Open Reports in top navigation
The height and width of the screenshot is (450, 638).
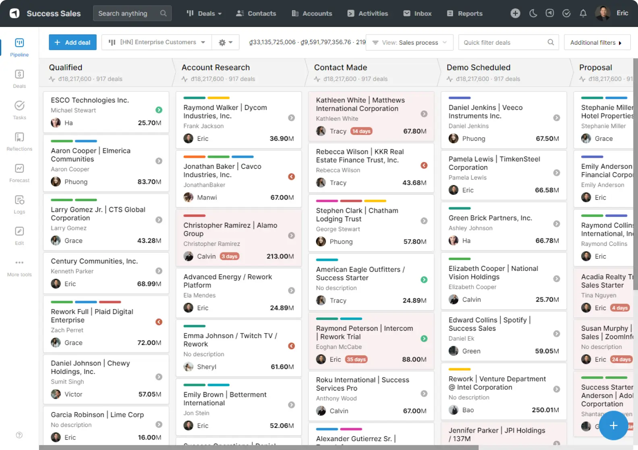point(464,13)
